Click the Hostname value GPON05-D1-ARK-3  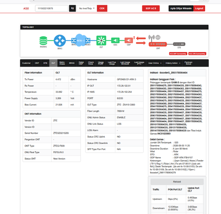[126, 79]
